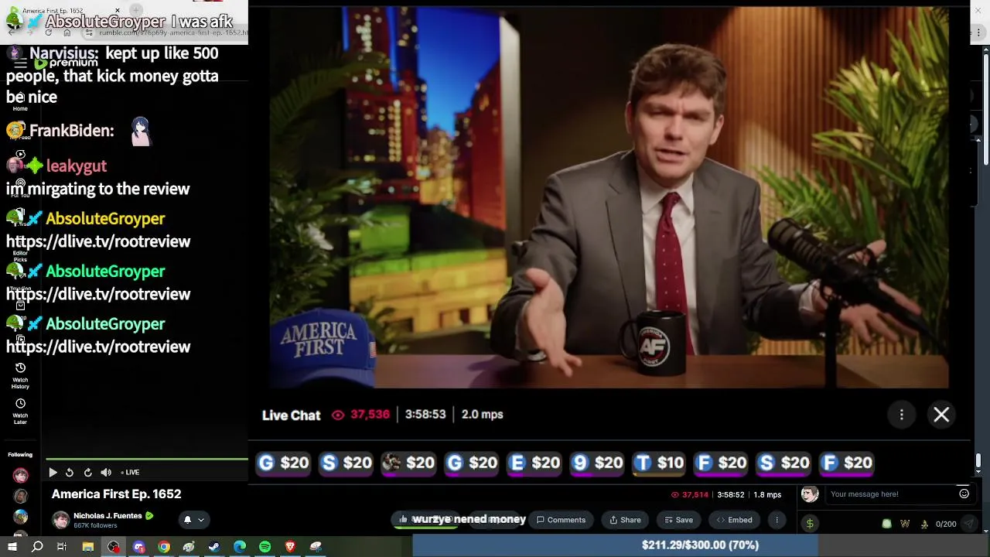
Task: Click FrankBiden username in chat overlay
Action: [71, 131]
